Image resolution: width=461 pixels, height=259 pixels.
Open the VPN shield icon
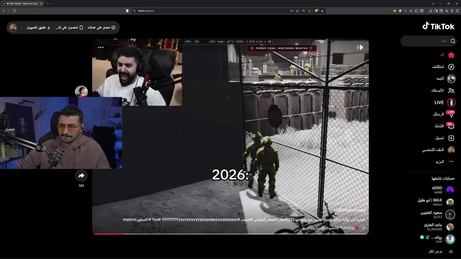pos(452,11)
